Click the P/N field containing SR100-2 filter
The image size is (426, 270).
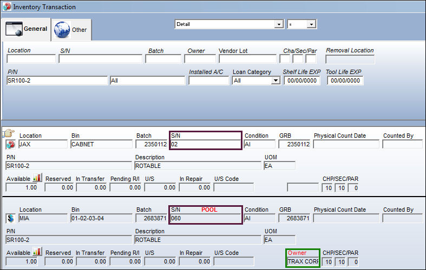[x=57, y=80]
